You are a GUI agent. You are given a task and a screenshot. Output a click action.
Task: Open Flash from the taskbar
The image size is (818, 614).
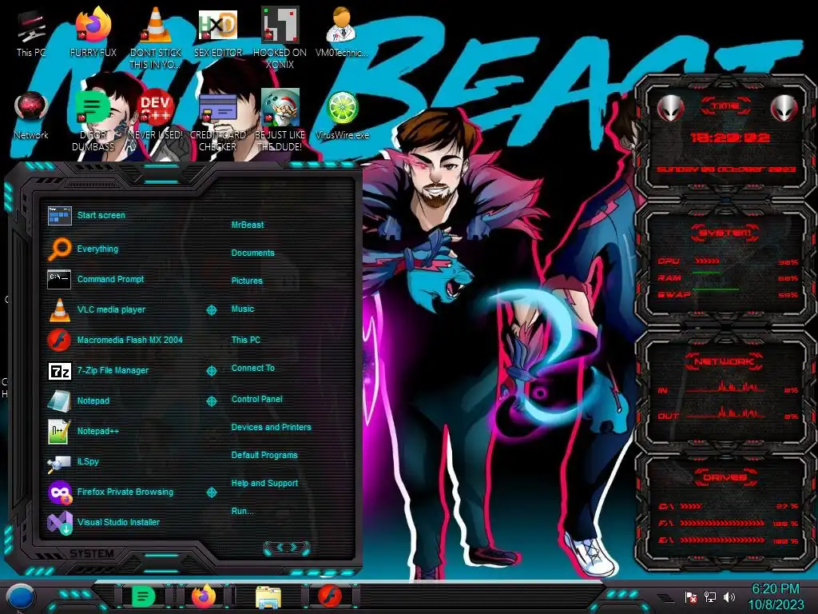(330, 596)
